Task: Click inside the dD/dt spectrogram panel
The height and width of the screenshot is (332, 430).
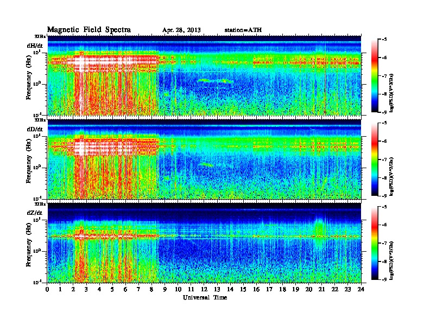Action: click(x=204, y=159)
